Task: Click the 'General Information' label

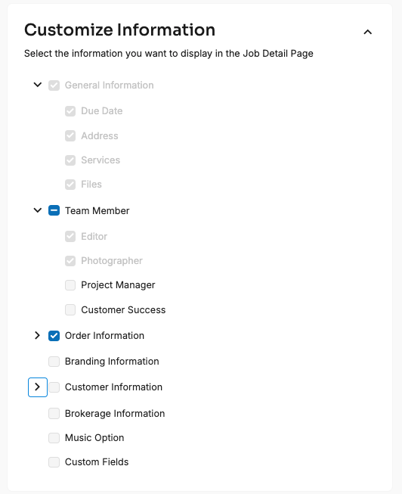Action: [x=110, y=85]
